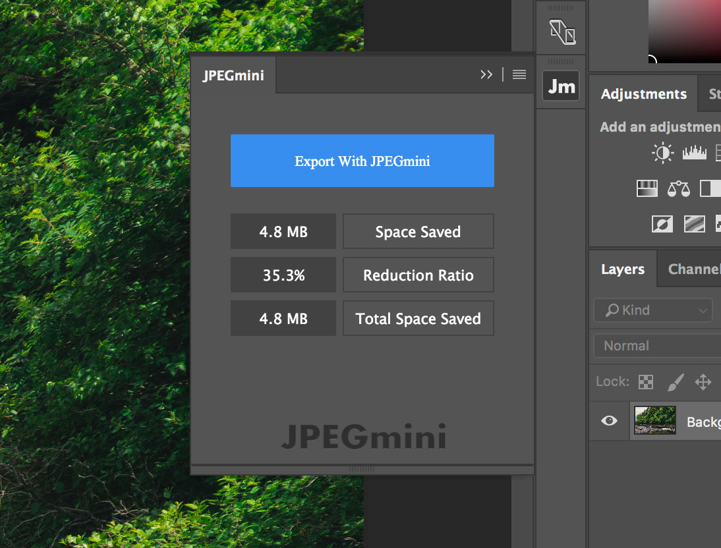Viewport: 721px width, 548px height.
Task: Select the Background layer thumbnail
Action: click(x=655, y=421)
